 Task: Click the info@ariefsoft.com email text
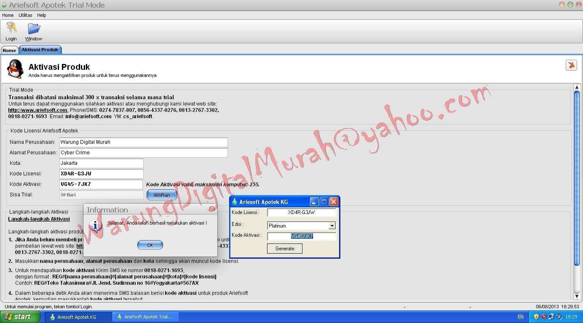(88, 116)
